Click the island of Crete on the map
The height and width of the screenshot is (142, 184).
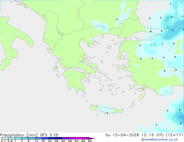click(106, 109)
